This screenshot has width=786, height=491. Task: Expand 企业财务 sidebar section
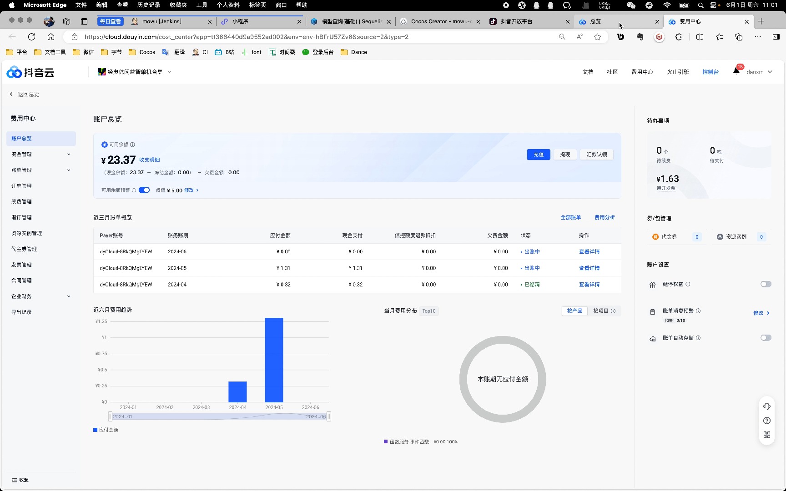41,296
